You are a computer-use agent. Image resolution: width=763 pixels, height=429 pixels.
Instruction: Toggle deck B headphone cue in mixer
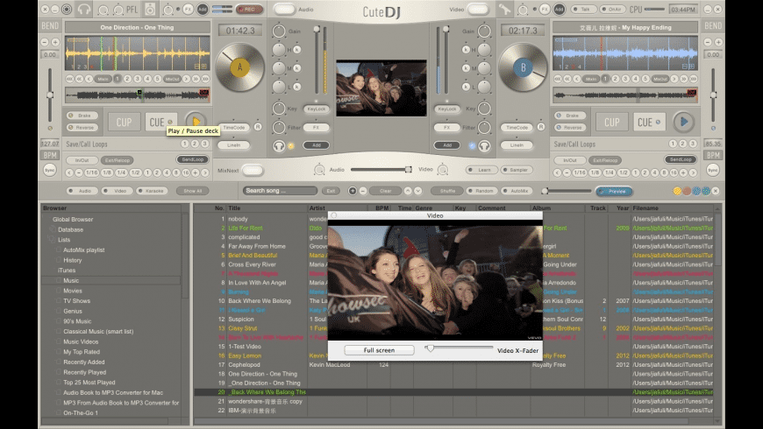[x=484, y=145]
